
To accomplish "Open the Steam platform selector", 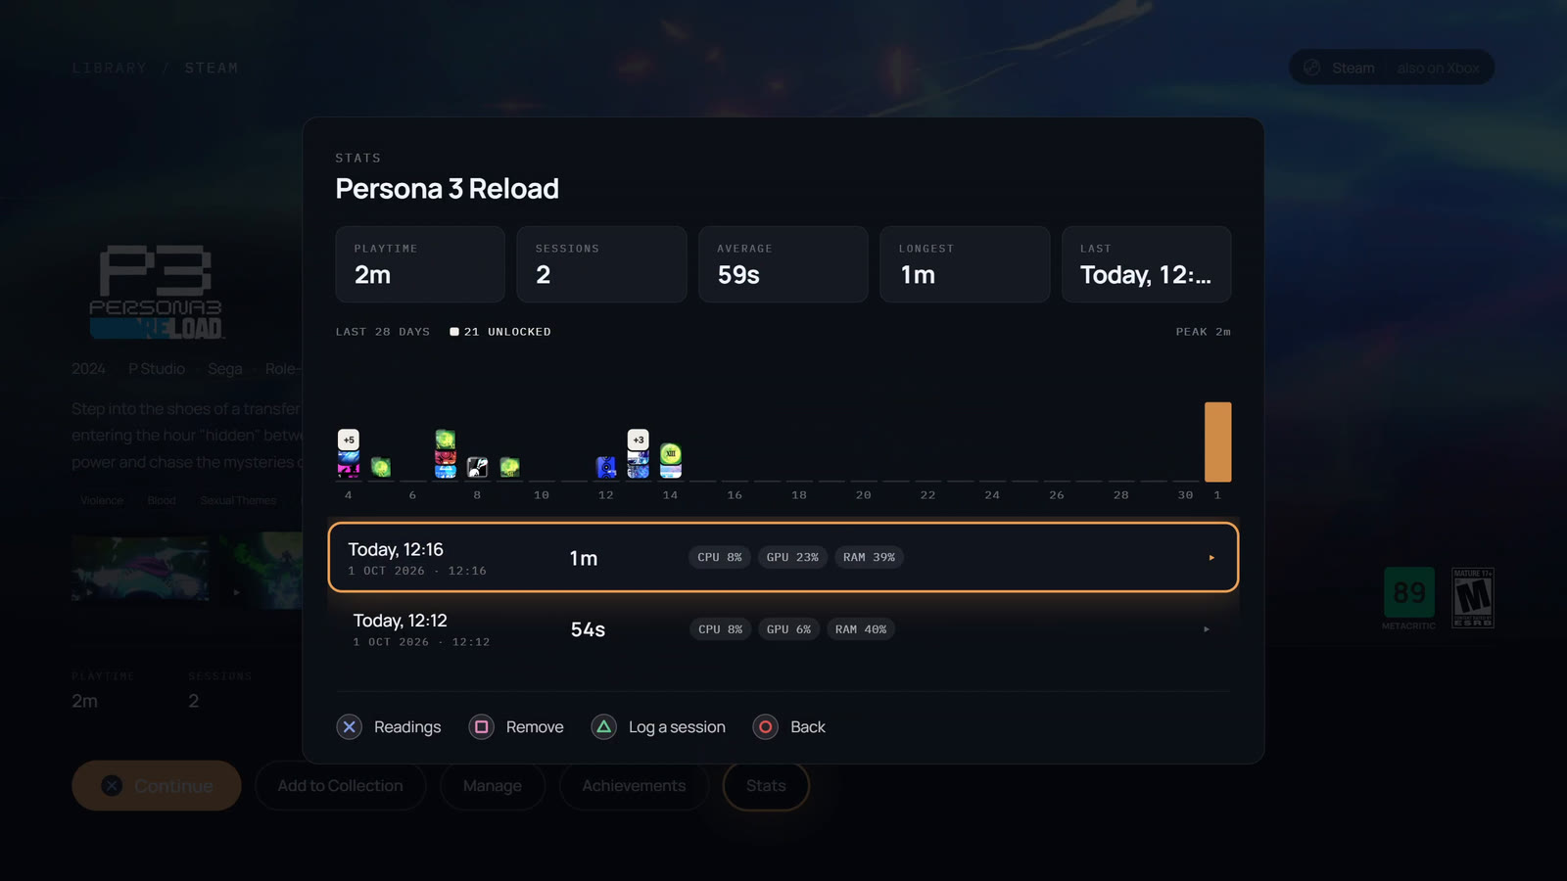I will click(x=1339, y=68).
